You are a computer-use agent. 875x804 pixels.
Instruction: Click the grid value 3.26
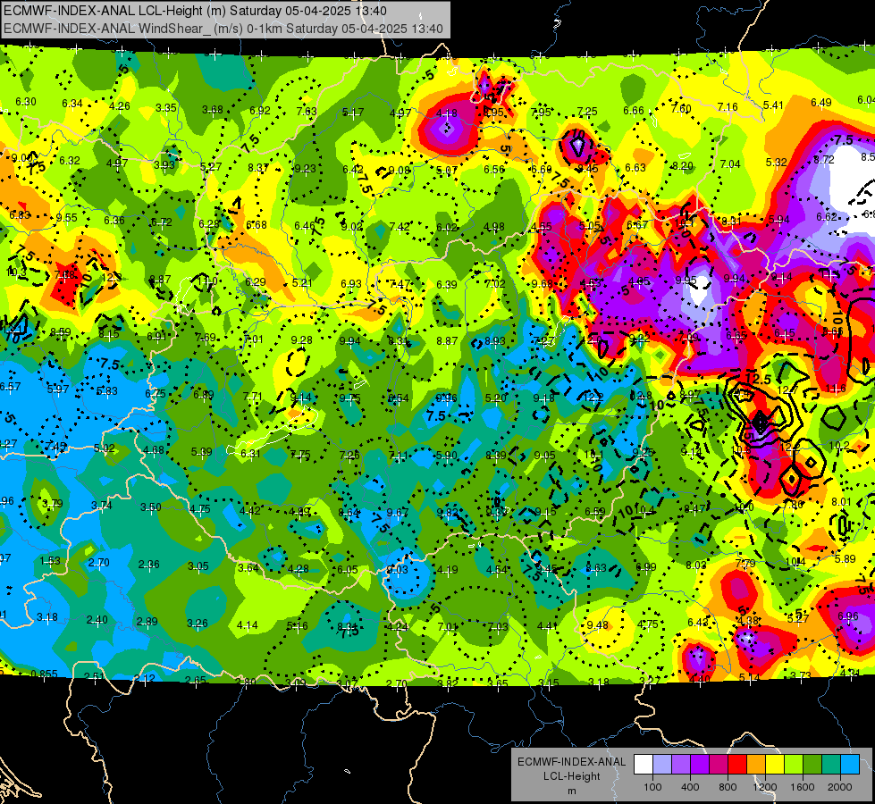click(197, 624)
